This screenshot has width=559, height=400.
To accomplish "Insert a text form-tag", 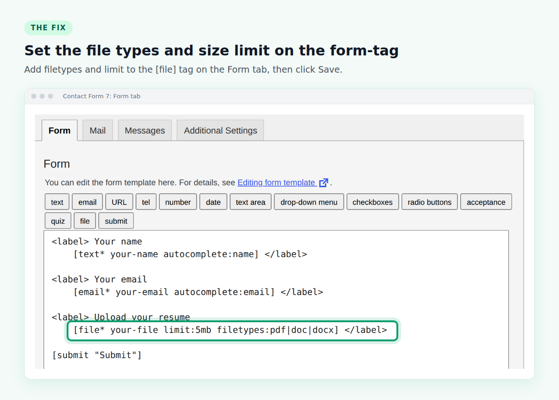I will 57,202.
